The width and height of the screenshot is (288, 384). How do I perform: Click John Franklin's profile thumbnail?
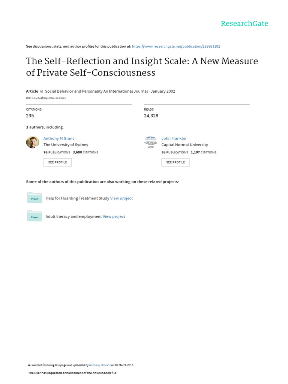pos(151,142)
